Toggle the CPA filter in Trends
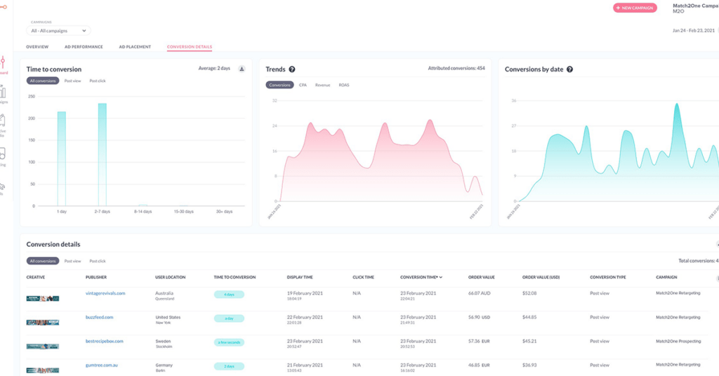This screenshot has width=719, height=376. 303,85
